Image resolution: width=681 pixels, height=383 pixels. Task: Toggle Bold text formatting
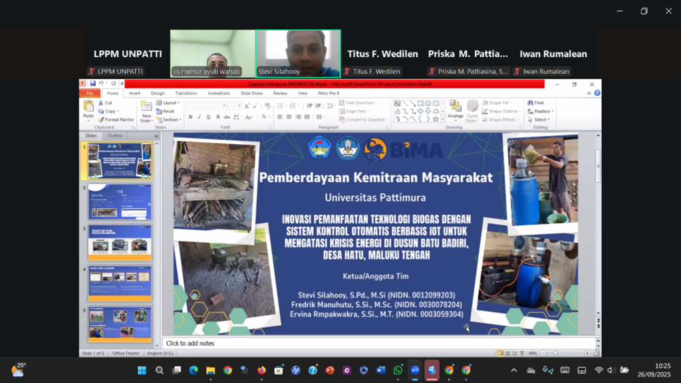pos(190,117)
